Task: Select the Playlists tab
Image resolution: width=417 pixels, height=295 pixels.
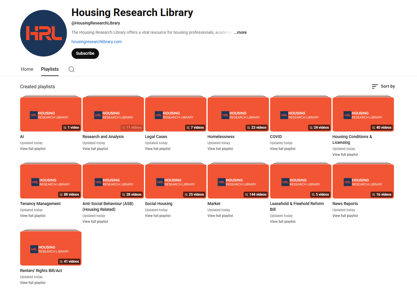Action: tap(50, 69)
